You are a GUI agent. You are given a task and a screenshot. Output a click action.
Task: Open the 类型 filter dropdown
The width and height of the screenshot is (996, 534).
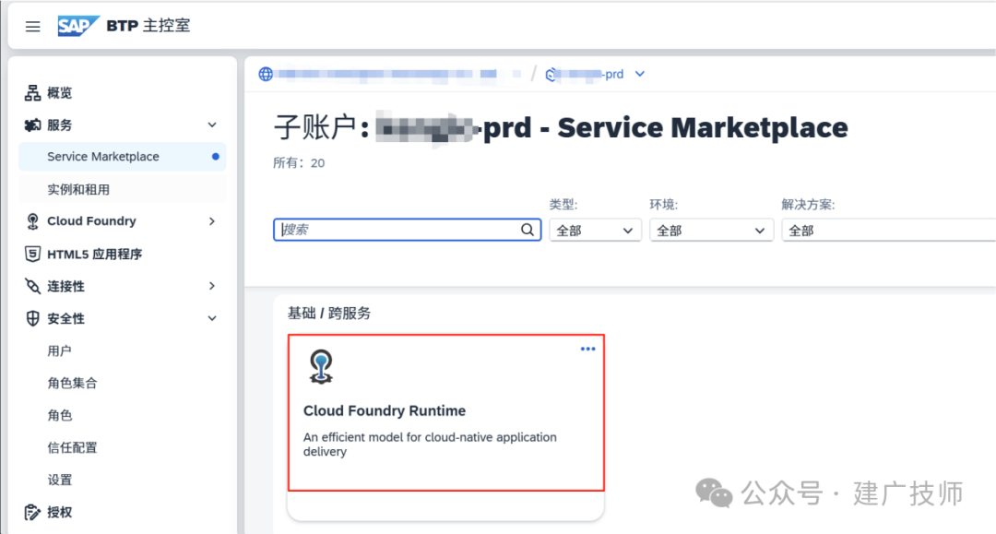tap(595, 231)
